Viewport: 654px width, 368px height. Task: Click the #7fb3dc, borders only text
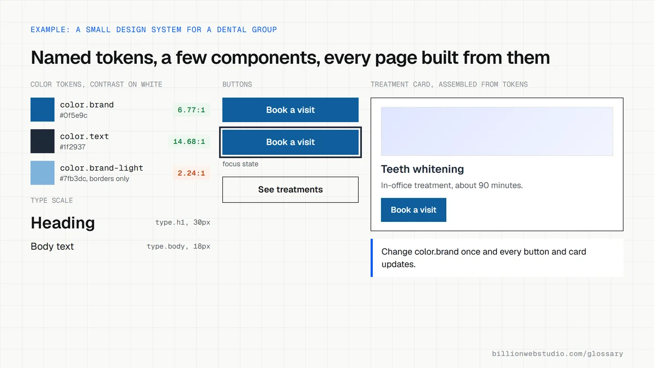pyautogui.click(x=94, y=179)
